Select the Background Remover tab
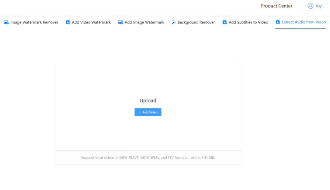330x190 pixels. click(x=193, y=22)
